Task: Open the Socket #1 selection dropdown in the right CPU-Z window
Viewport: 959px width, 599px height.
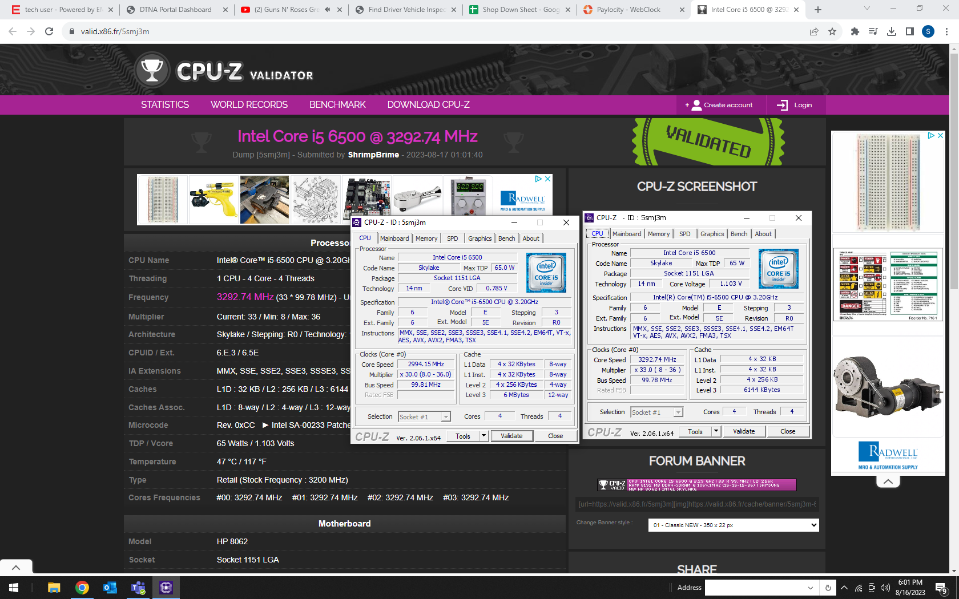Action: click(656, 412)
